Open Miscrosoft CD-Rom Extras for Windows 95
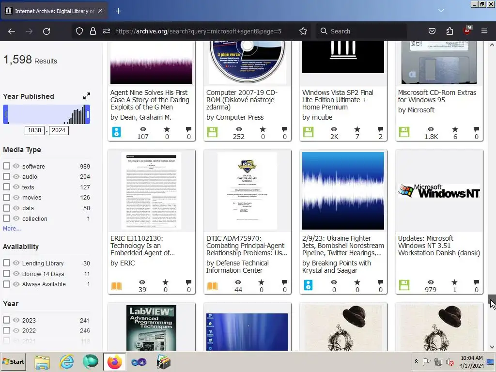Image resolution: width=496 pixels, height=372 pixels. coord(437,96)
